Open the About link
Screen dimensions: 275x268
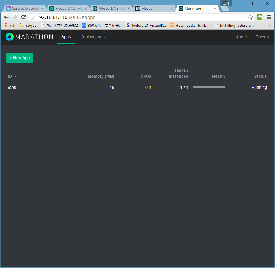(x=241, y=37)
